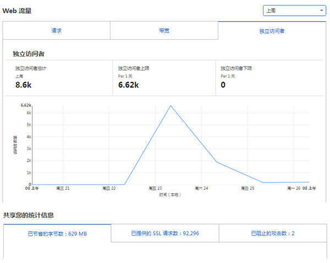Viewport: 330px width, 263px height.
Task: Open the 已节省的字节数 629 MB tab
Action: point(57,234)
